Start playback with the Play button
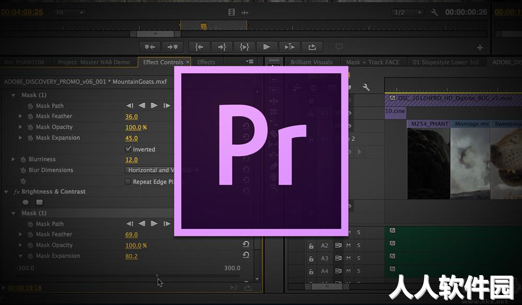 267,47
